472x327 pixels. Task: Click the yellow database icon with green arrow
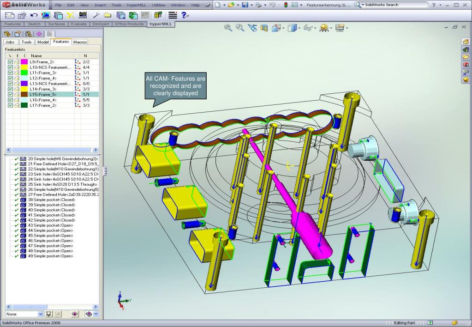point(158,15)
